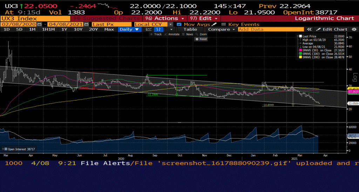Activate the Annotate tool
359x192 pixels.
pos(172,34)
